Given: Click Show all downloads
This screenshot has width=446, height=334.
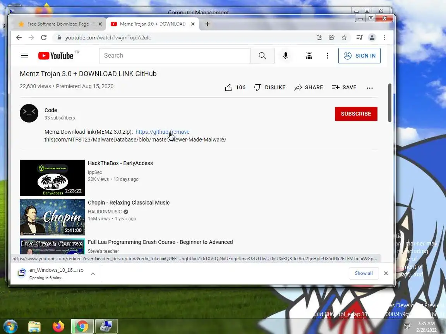Looking at the screenshot, I should pos(364,273).
